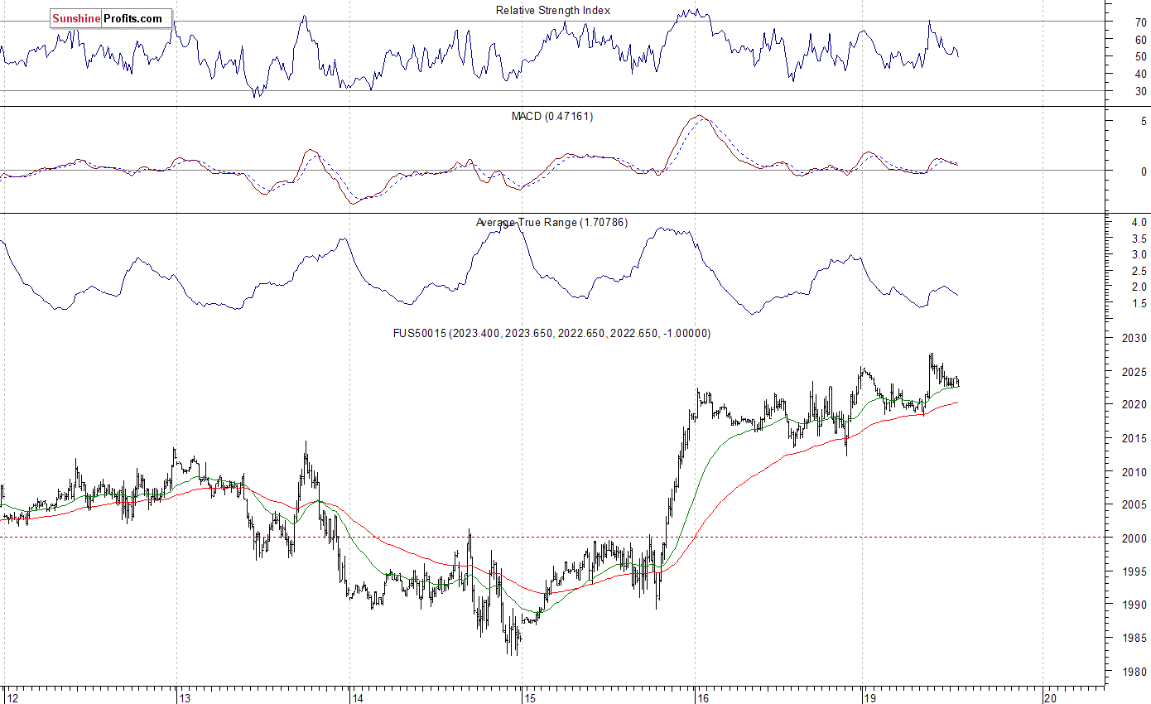Click the price axis value 2000
This screenshot has height=704, width=1151.
coord(1135,538)
